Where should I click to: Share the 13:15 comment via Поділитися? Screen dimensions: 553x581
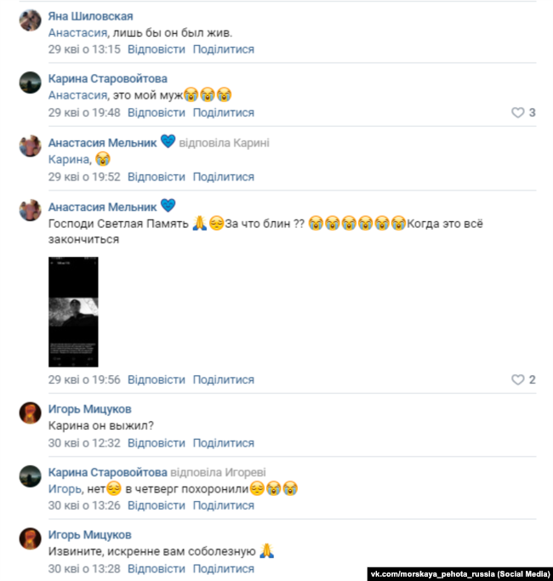[224, 49]
